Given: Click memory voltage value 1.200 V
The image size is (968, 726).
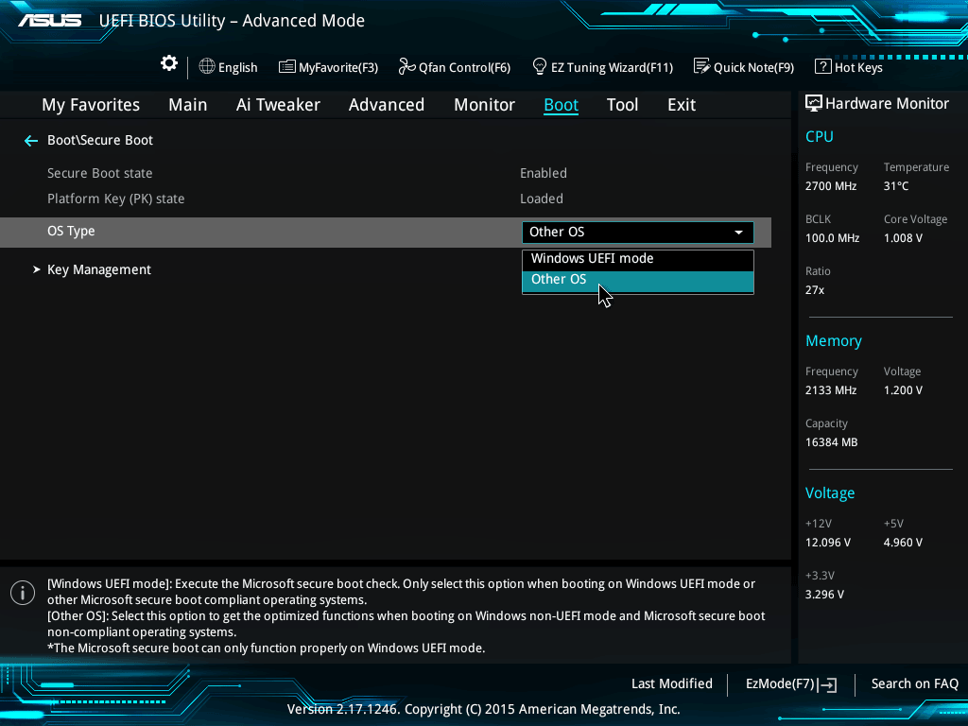Looking at the screenshot, I should (903, 390).
